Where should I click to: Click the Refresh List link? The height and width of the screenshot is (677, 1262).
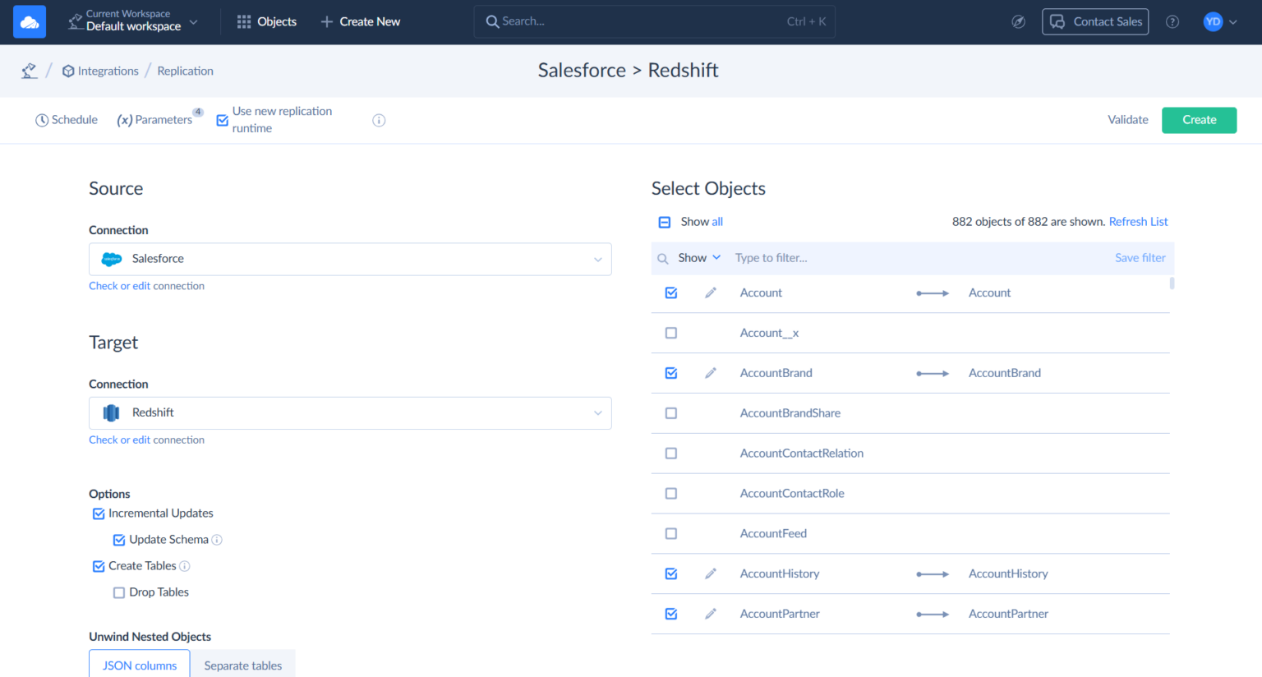coord(1138,222)
